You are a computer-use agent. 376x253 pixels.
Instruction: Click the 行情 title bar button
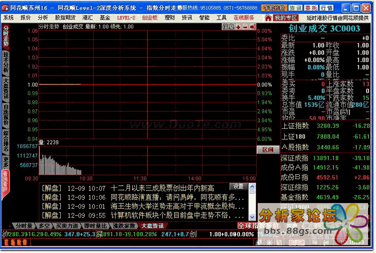point(326,8)
